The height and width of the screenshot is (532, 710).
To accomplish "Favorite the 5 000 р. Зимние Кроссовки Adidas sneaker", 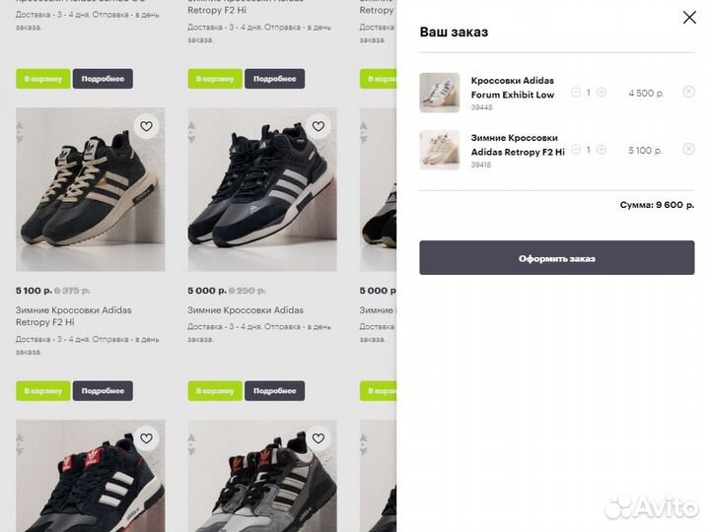I will pos(318,126).
